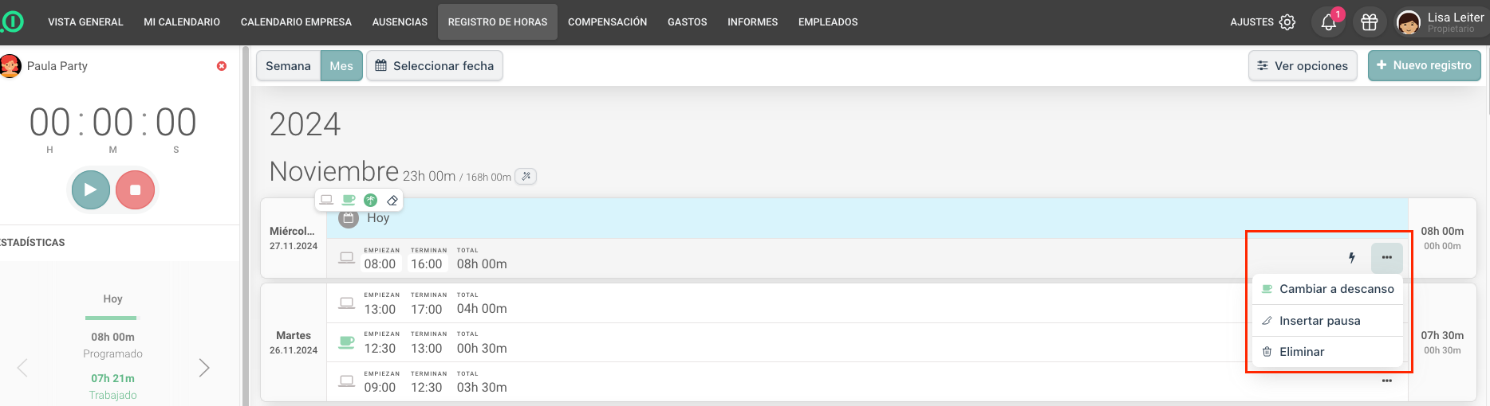Choose Cambiar a descanso from menu
Image resolution: width=1490 pixels, height=406 pixels.
coord(1336,289)
